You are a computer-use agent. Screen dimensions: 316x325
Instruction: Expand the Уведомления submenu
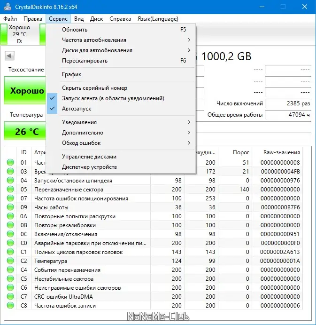[121, 122]
